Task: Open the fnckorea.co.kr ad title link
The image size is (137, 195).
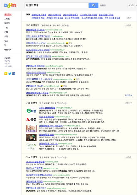Action: pyautogui.click(x=51, y=126)
